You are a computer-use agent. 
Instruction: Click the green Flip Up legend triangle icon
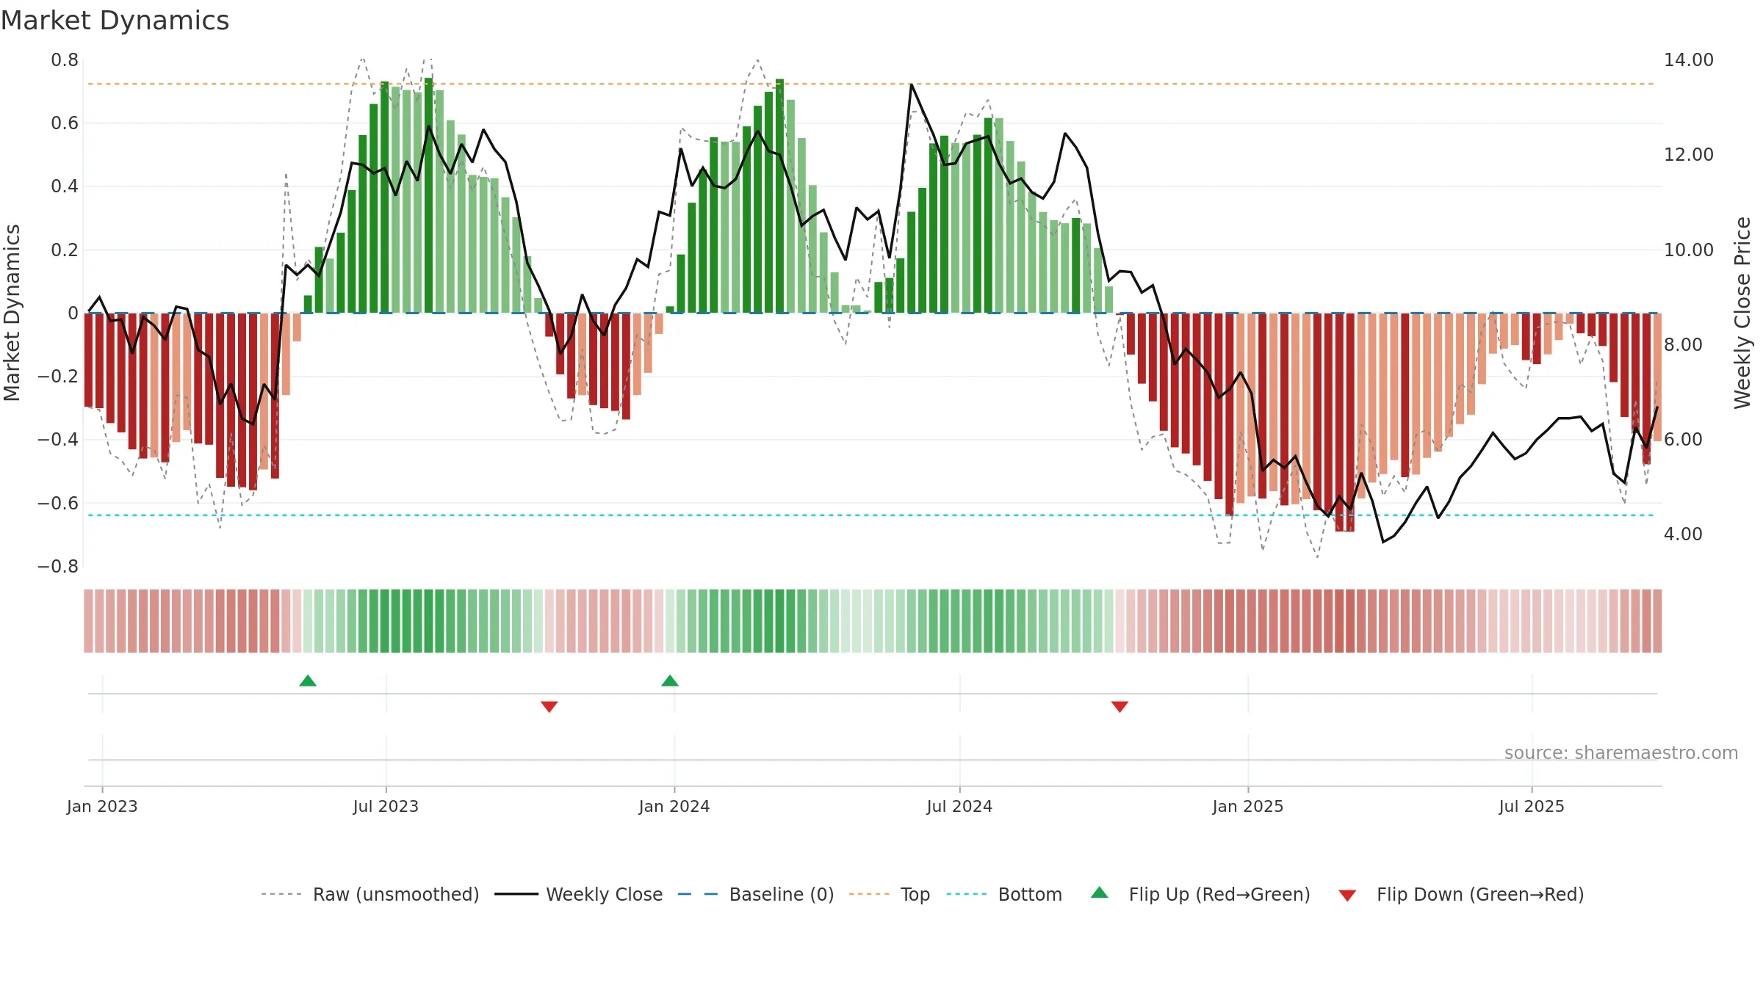coord(1099,893)
